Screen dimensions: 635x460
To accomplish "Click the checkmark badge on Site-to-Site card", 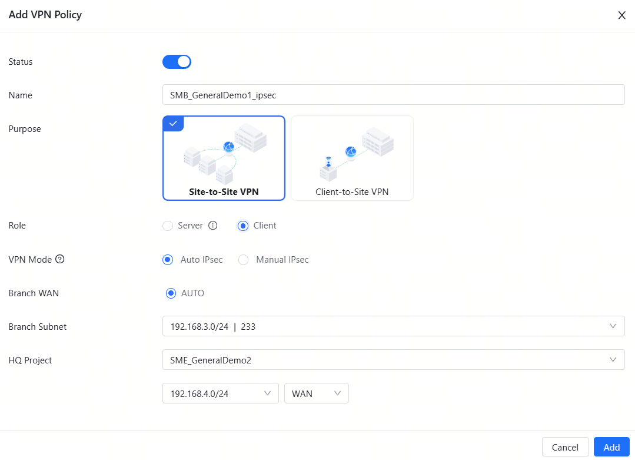I will pyautogui.click(x=173, y=124).
